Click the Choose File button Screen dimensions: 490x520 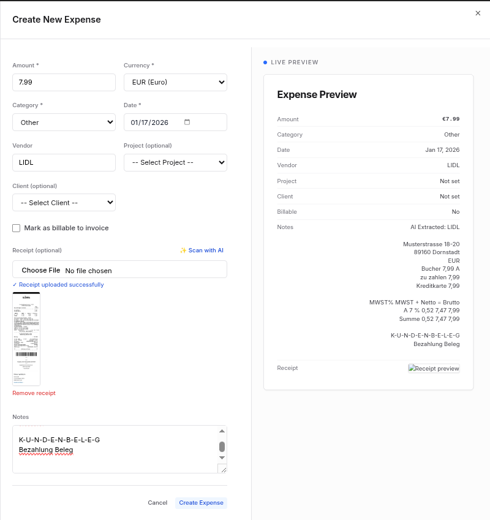(41, 270)
